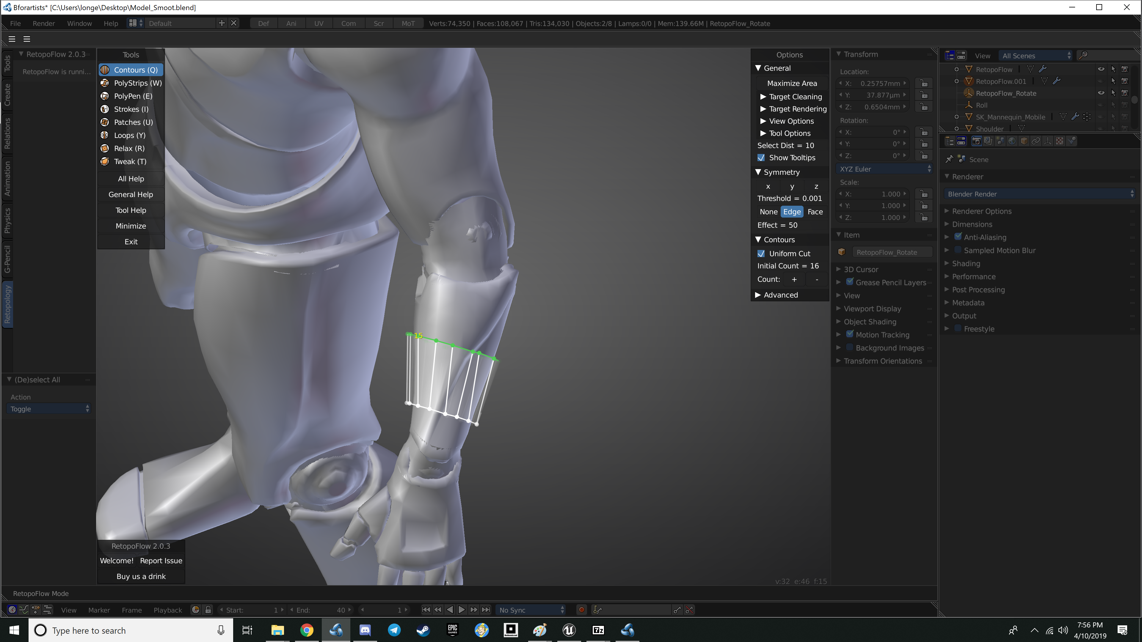Click the Report Issue link
Image resolution: width=1142 pixels, height=642 pixels.
point(161,561)
